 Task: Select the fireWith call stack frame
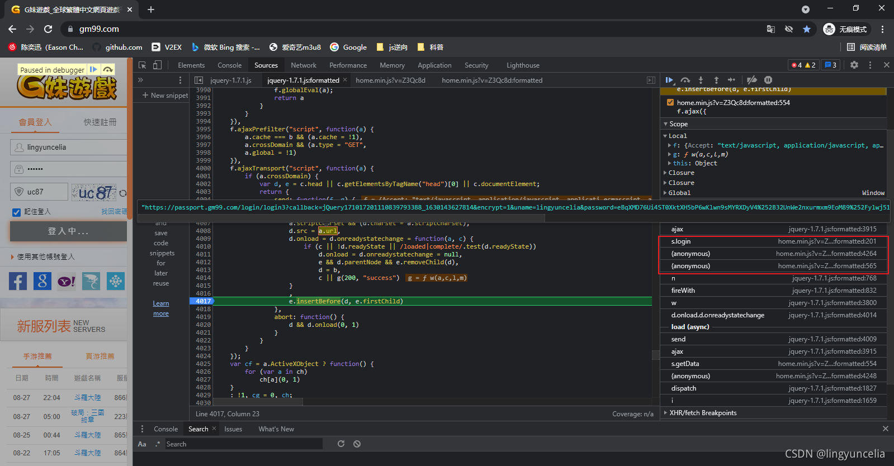(774, 291)
